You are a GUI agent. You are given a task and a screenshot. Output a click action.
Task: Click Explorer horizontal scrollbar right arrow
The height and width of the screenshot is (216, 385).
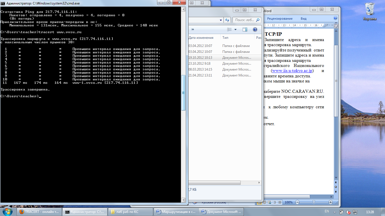(x=260, y=183)
